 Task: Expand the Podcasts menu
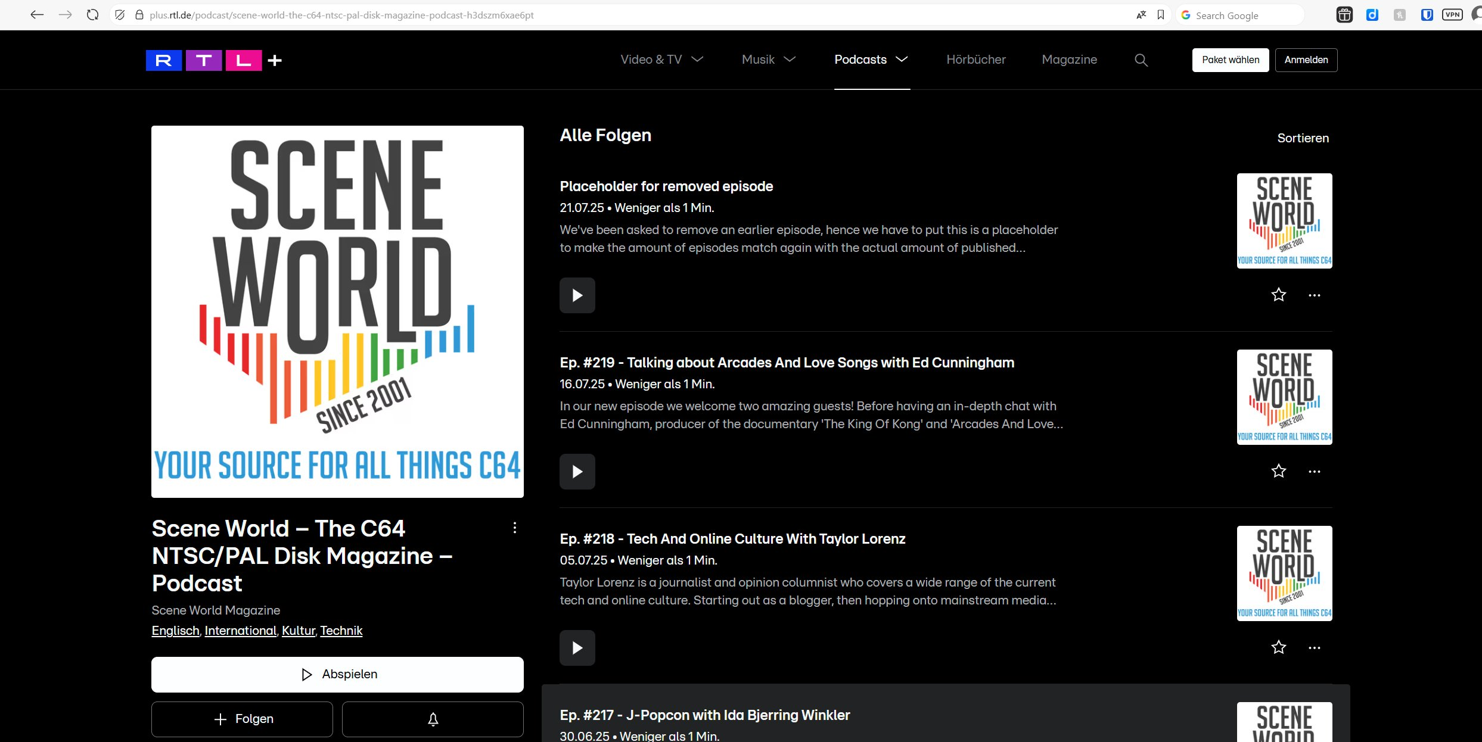click(871, 60)
